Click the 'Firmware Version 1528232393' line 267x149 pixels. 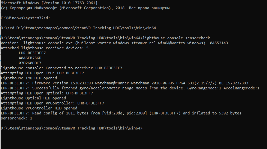[x=124, y=83]
